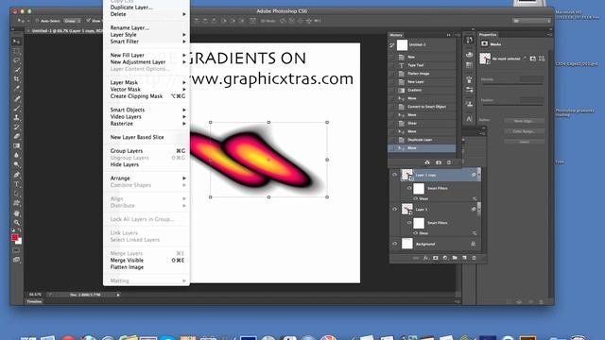
Task: Click the Feather slider in Properties
Action: coord(512,105)
